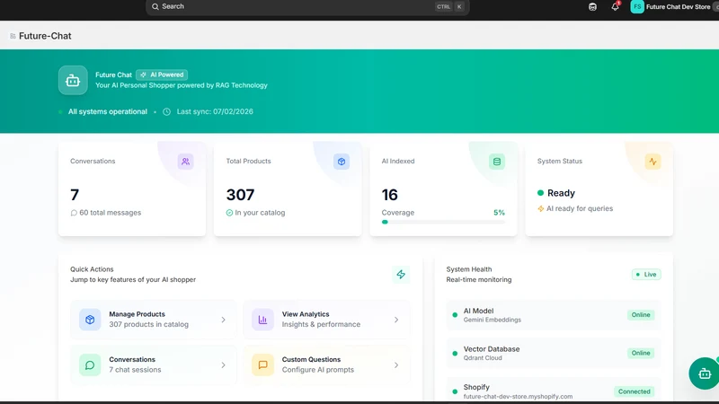The height and width of the screenshot is (404, 719).
Task: Click the AI Indexed coverage progress bar
Action: (443, 222)
